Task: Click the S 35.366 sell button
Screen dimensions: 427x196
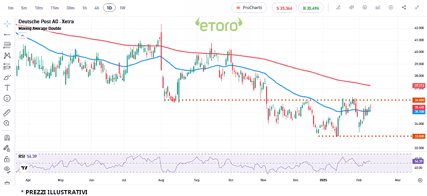Action: pyautogui.click(x=284, y=8)
